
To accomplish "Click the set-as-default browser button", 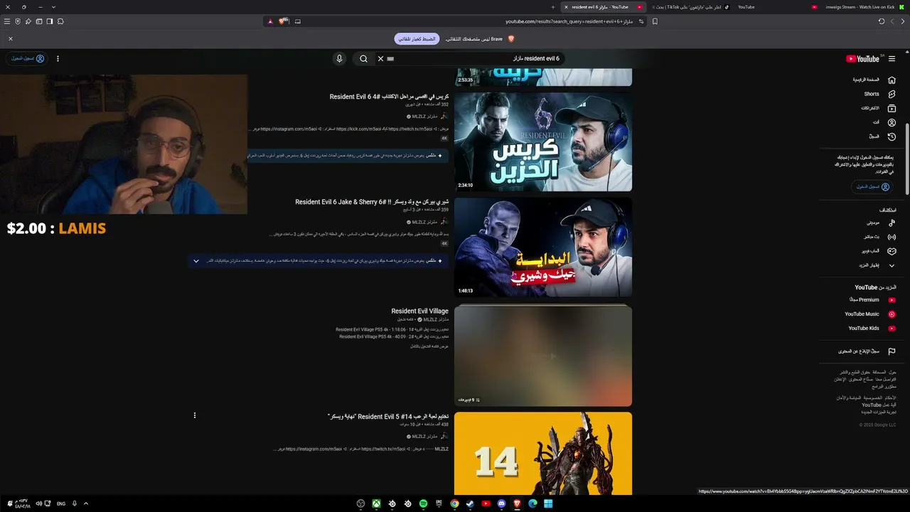I will pos(417,39).
